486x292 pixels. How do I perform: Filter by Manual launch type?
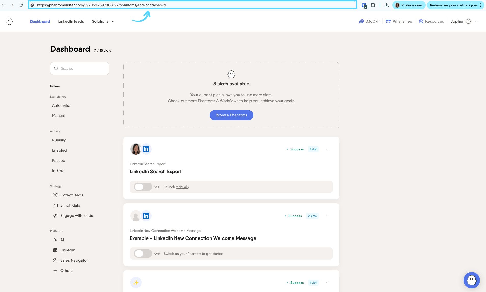coord(58,116)
